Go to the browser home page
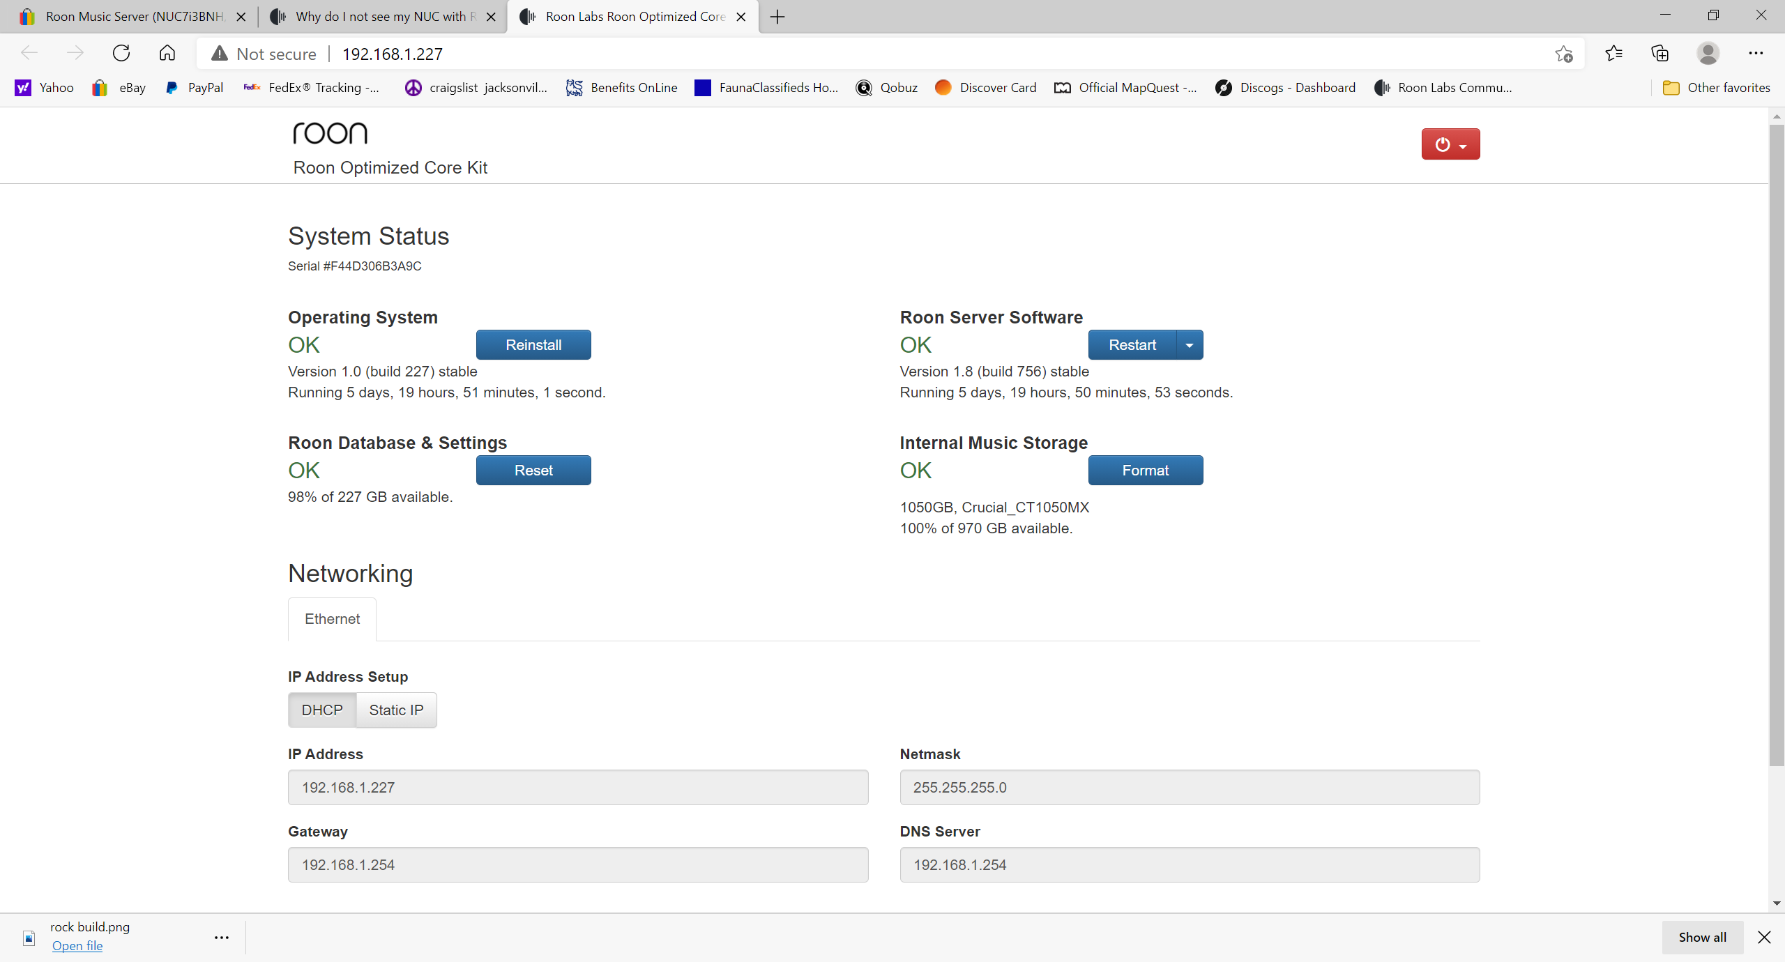1785x962 pixels. tap(167, 54)
